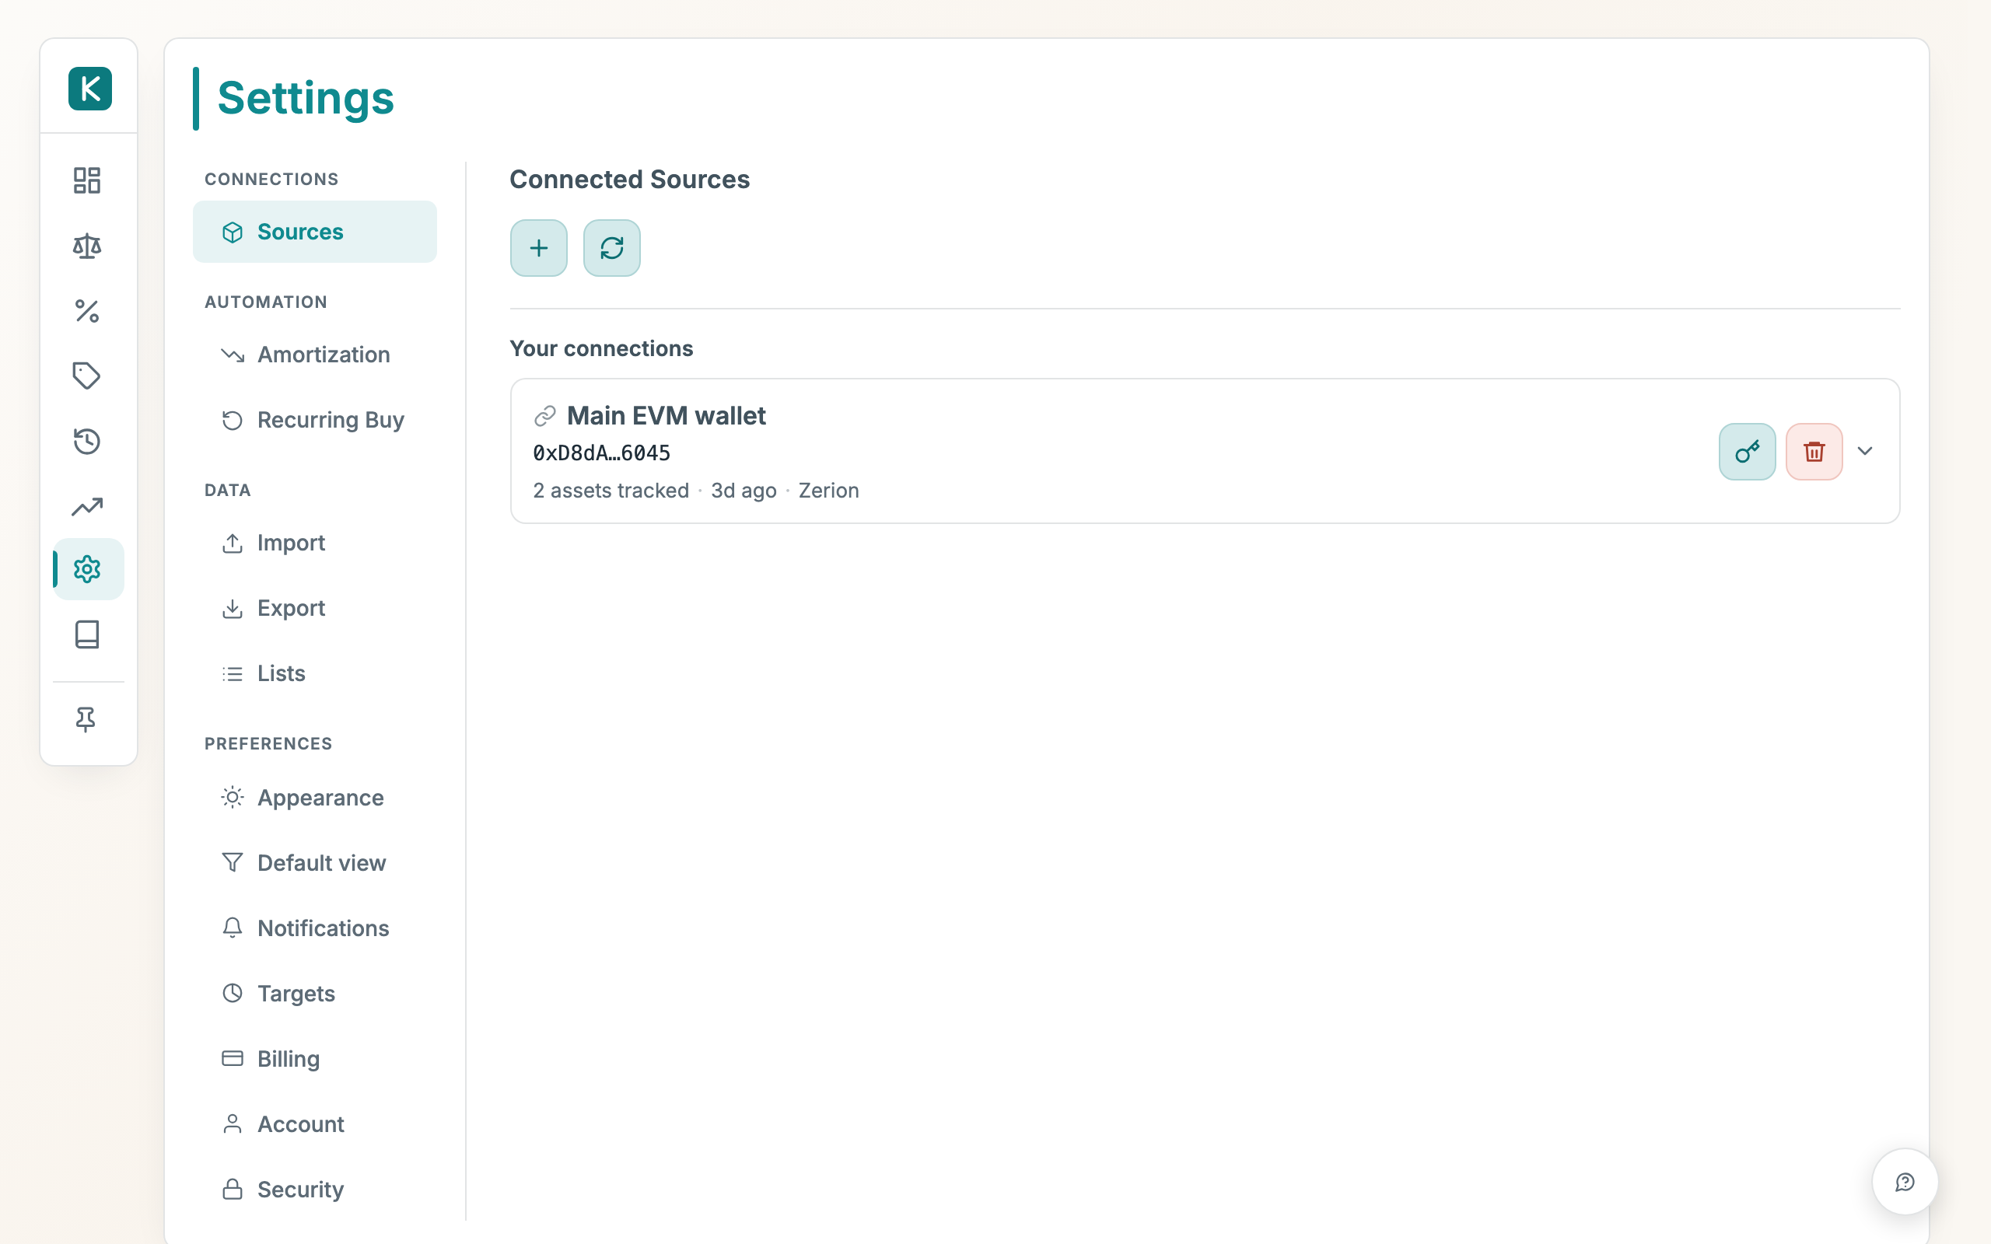Viewport: 1991px width, 1244px height.
Task: Click the '3d ago' sync time
Action: [744, 491]
